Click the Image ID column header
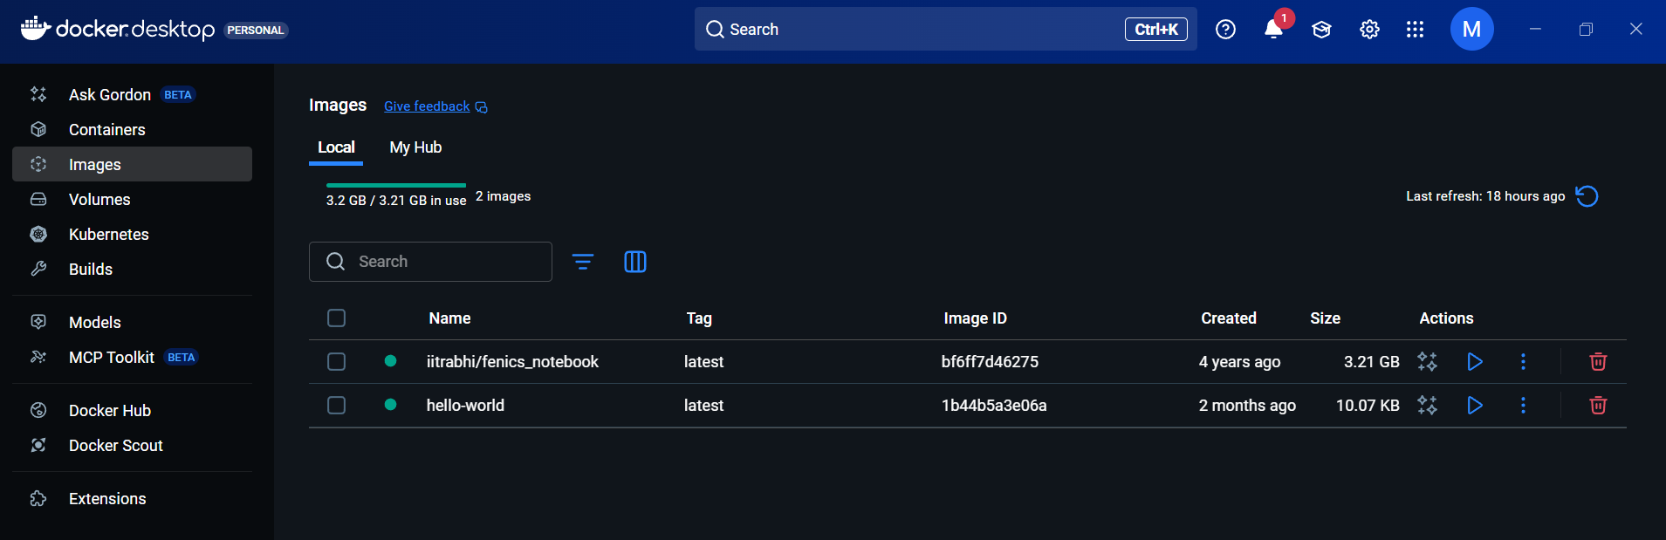 coord(975,318)
